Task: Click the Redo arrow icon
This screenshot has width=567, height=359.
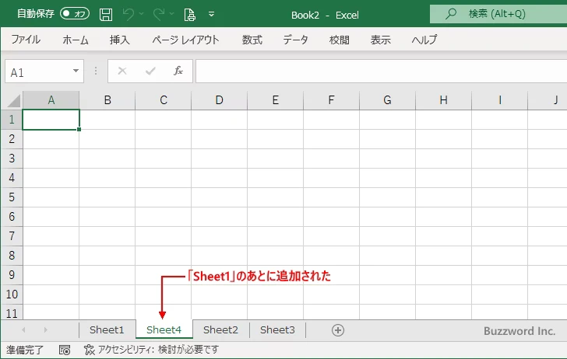Action: point(159,14)
